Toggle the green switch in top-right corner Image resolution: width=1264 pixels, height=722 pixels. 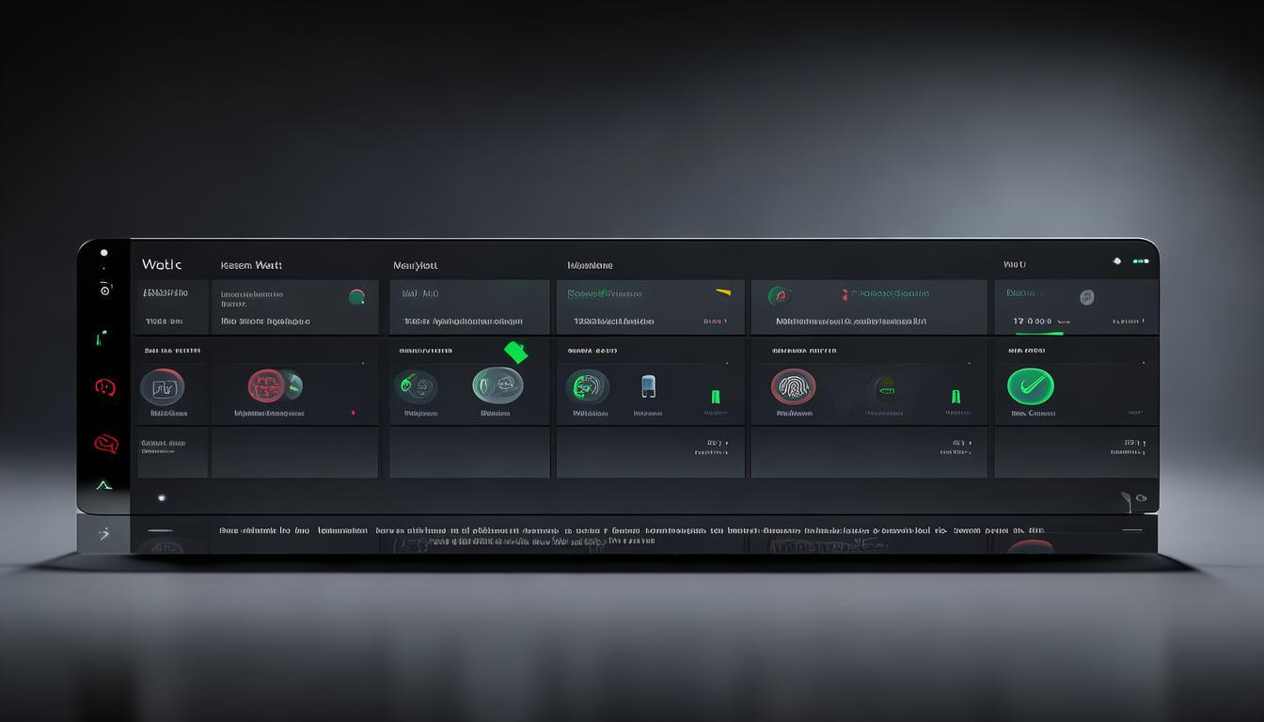click(1141, 261)
